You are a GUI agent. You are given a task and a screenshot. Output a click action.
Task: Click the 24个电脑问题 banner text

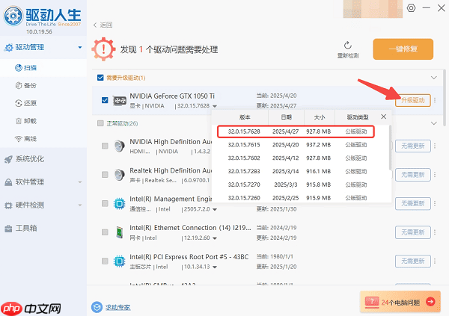400,303
